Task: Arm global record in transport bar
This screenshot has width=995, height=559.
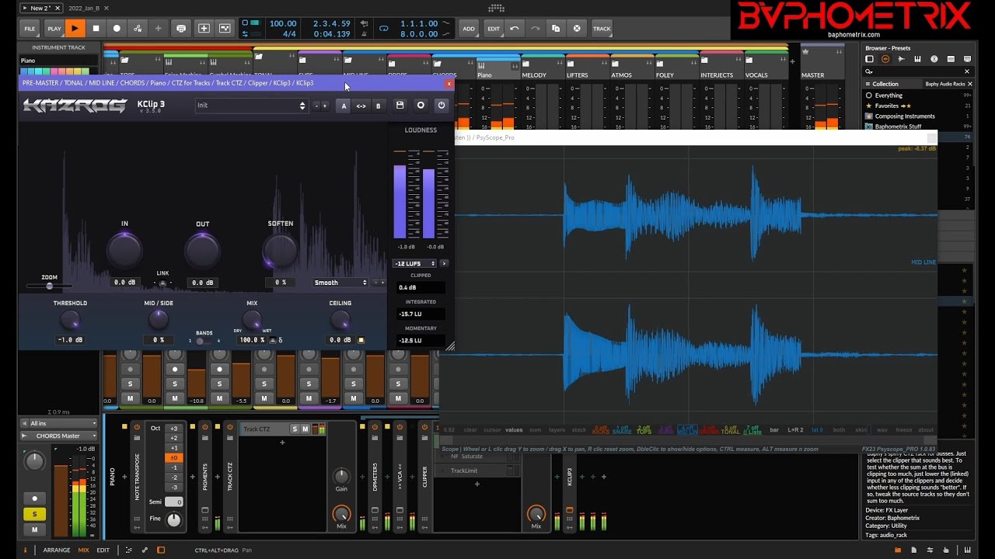Action: pos(117,29)
